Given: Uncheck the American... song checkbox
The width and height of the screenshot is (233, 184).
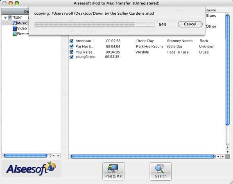Looking at the screenshot, I should (x=72, y=41).
